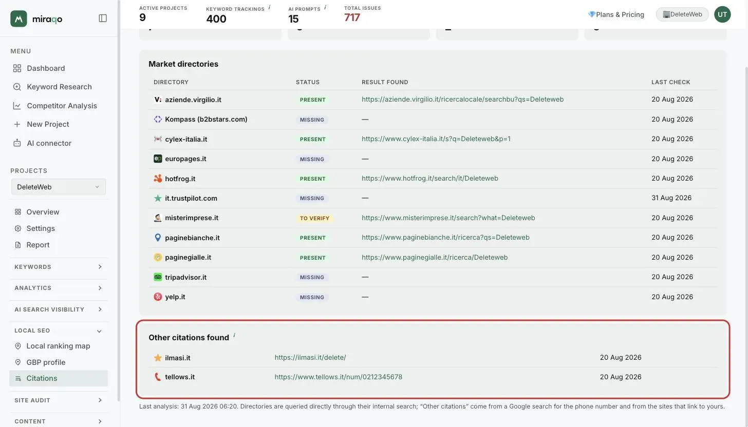This screenshot has height=427, width=748.
Task: Click the ilmasi.it star favicon
Action: click(x=158, y=358)
